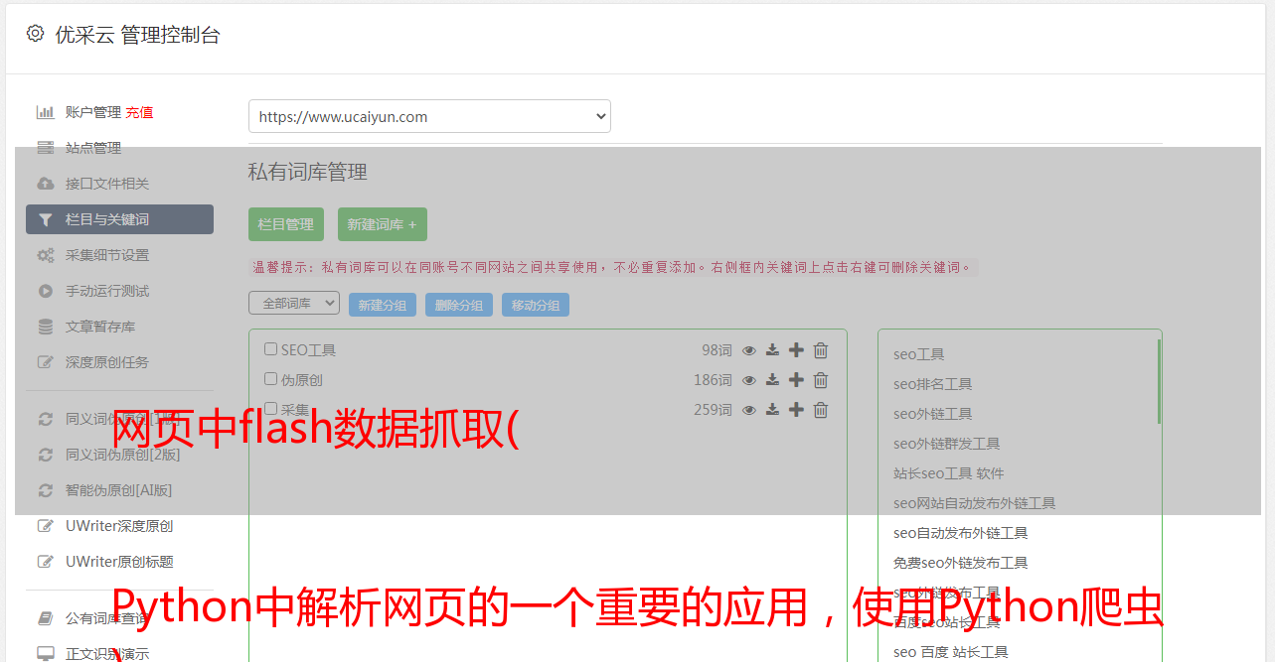
Task: Click the 删除分组 button
Action: [459, 305]
